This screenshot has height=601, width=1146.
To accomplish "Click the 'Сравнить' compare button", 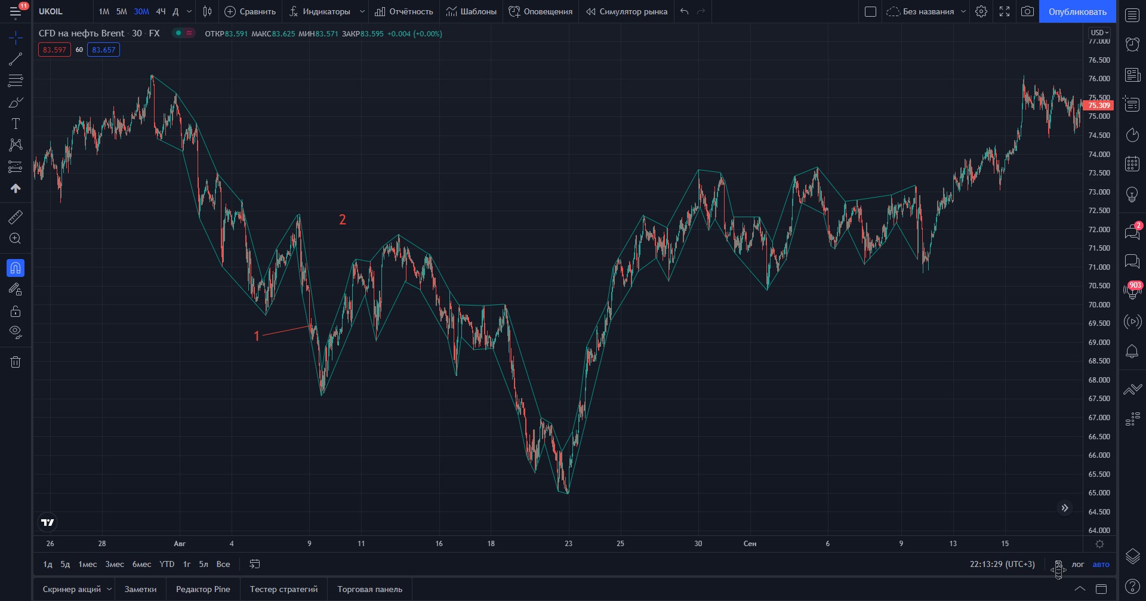I will coord(250,11).
